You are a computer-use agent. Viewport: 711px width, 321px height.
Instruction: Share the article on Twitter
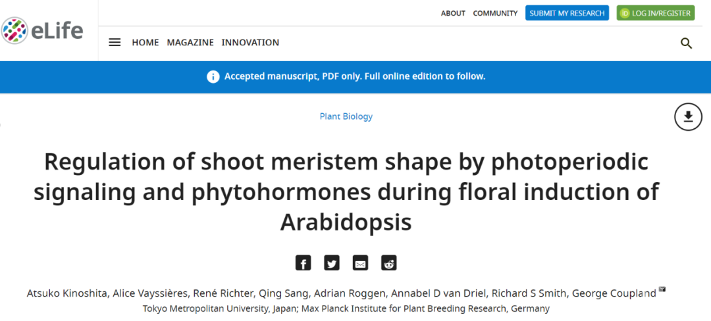click(332, 263)
